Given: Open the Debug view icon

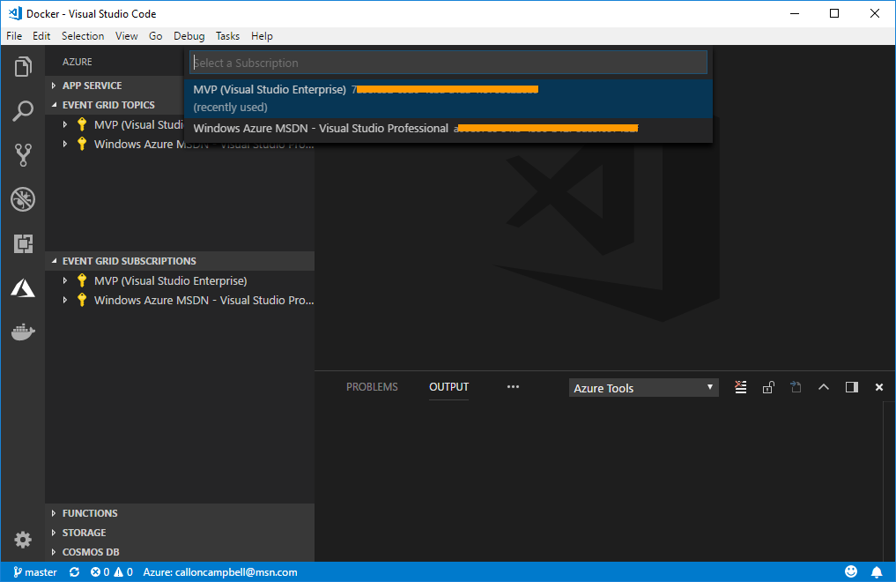Looking at the screenshot, I should pos(23,199).
